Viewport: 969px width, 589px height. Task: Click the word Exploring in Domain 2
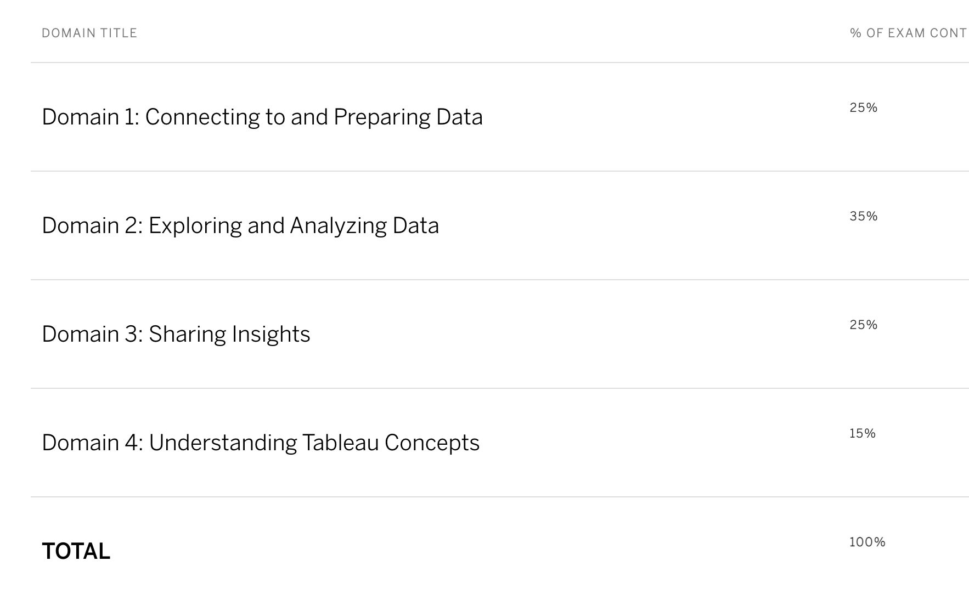point(195,226)
